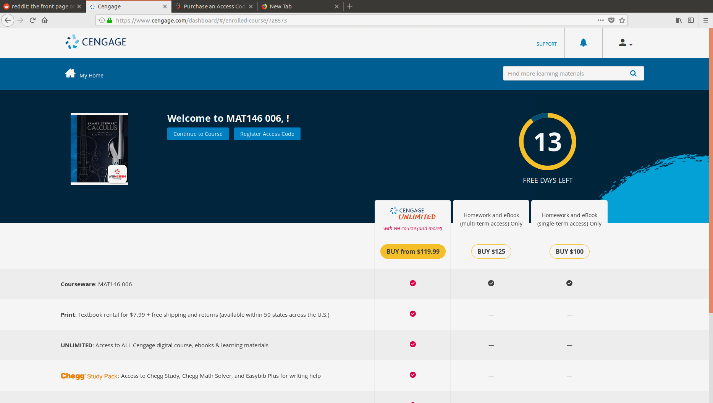Reload the current page

click(32, 20)
